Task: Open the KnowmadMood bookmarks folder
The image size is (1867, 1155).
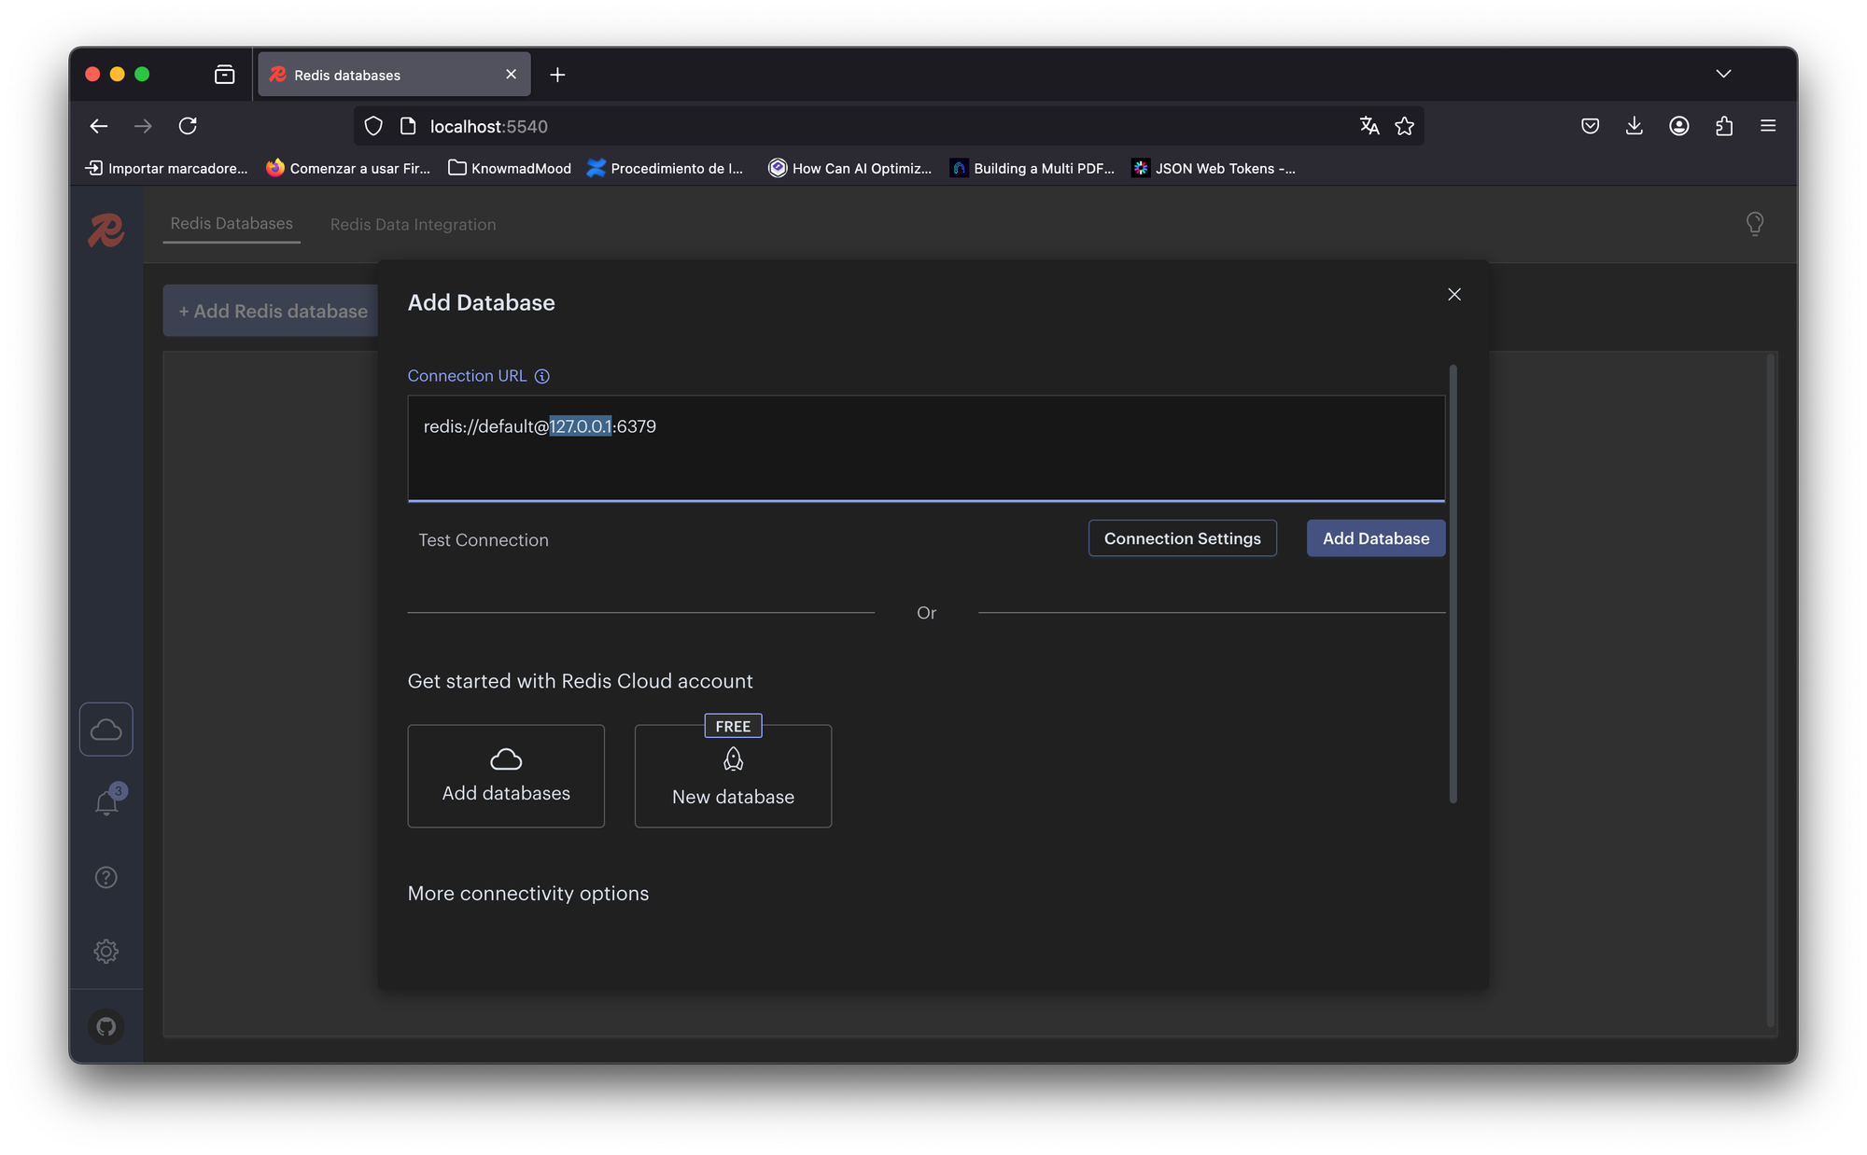Action: point(510,168)
